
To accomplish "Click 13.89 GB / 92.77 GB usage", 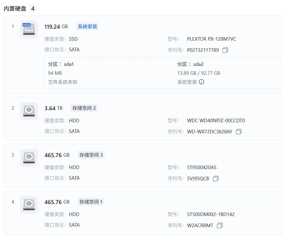I will click(199, 73).
